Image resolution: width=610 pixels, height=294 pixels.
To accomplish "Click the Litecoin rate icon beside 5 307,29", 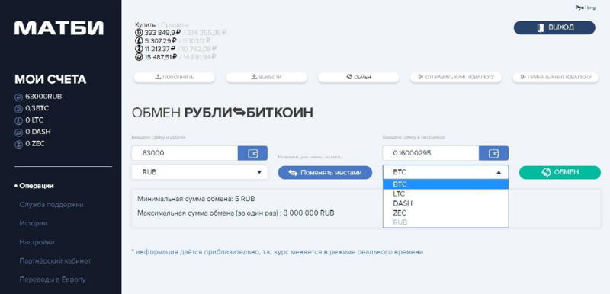I will (x=139, y=40).
